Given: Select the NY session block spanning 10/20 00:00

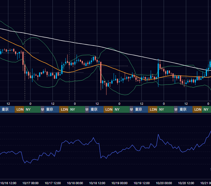Looking at the screenshot, I should click(x=165, y=109).
